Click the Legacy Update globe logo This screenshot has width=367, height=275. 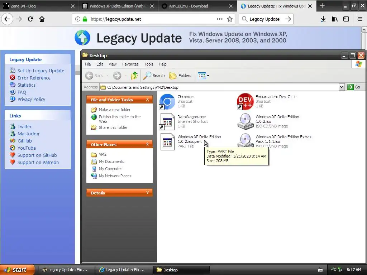point(82,38)
